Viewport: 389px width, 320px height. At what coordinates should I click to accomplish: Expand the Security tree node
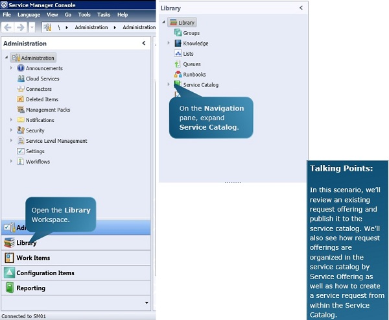(x=12, y=130)
